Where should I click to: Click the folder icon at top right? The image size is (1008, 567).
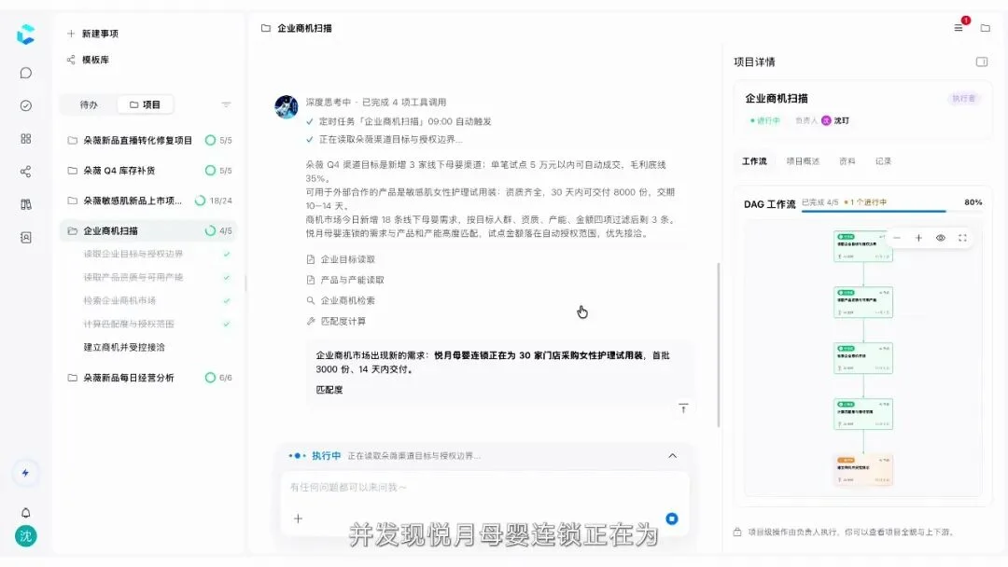[x=985, y=28]
